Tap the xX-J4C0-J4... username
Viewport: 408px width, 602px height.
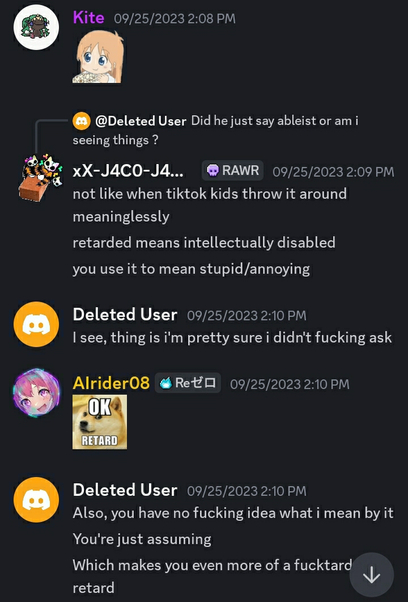(128, 171)
